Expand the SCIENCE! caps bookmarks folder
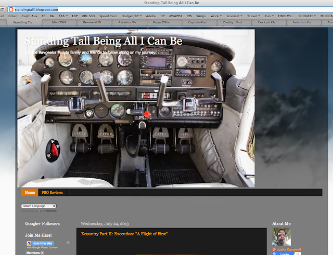This screenshot has width=333, height=255. pos(307,16)
